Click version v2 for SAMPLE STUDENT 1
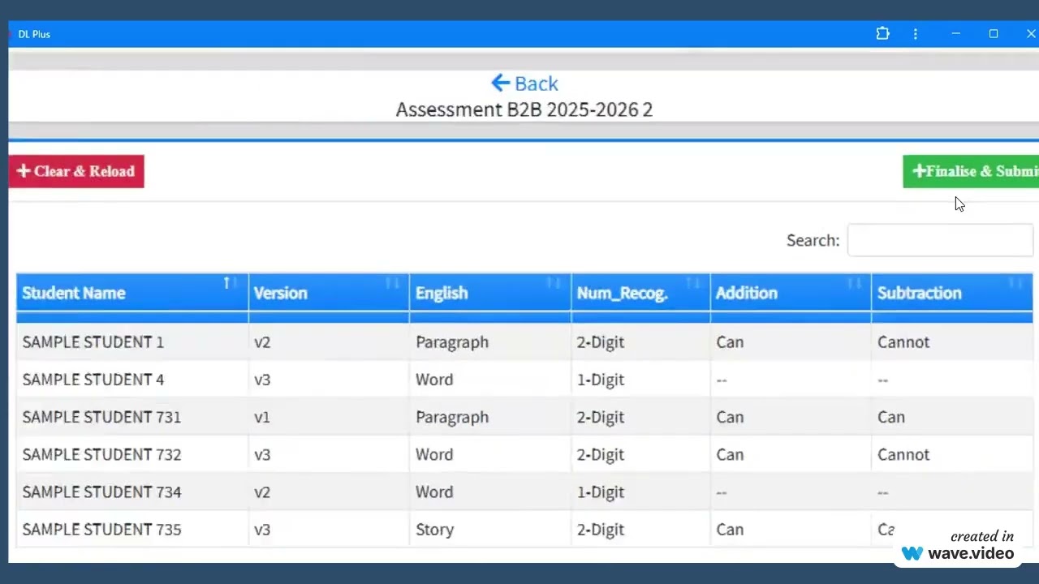Viewport: 1039px width, 584px height. (262, 342)
